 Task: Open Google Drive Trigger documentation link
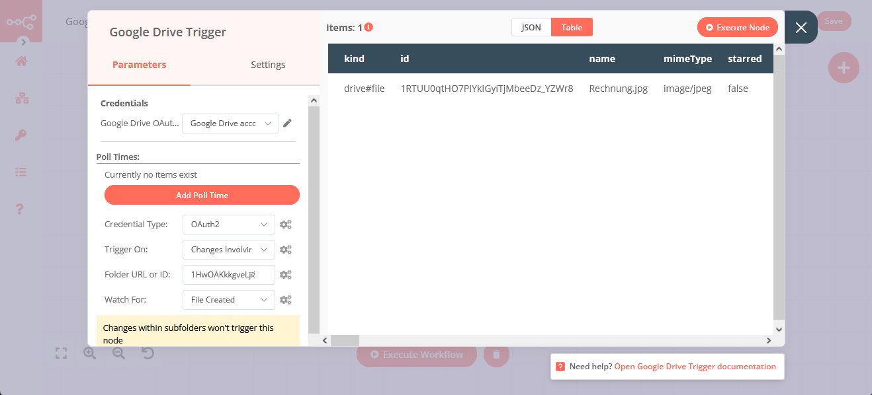click(x=695, y=367)
